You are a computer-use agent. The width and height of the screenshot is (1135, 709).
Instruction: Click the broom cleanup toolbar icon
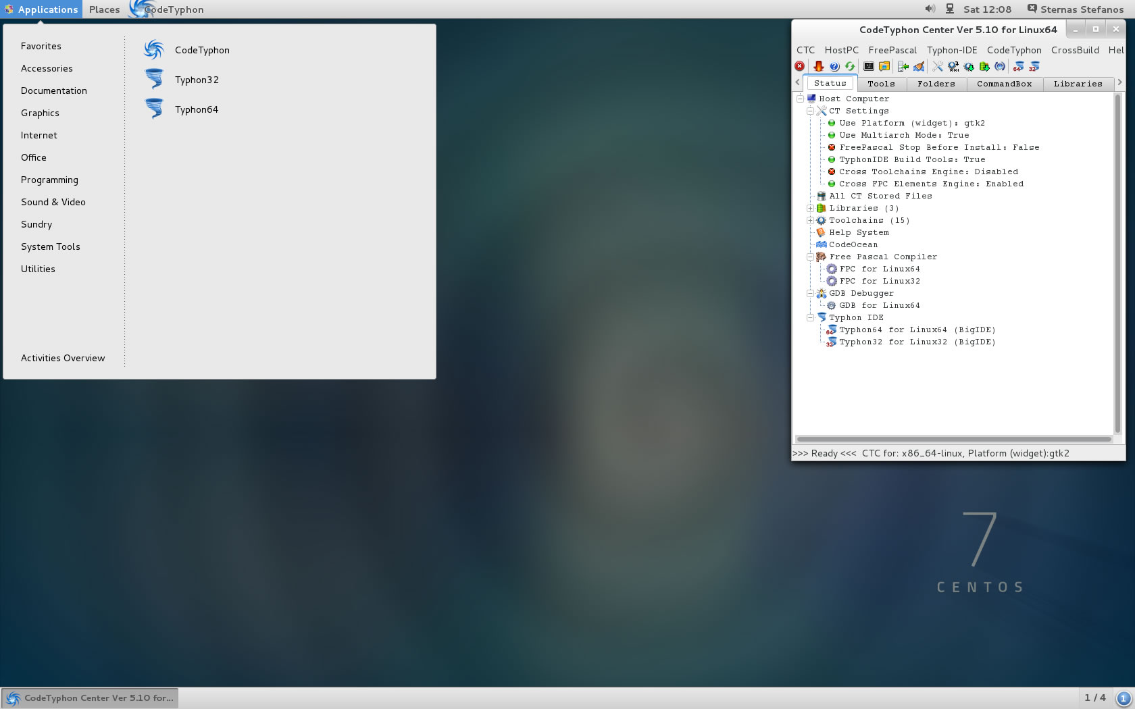[919, 66]
